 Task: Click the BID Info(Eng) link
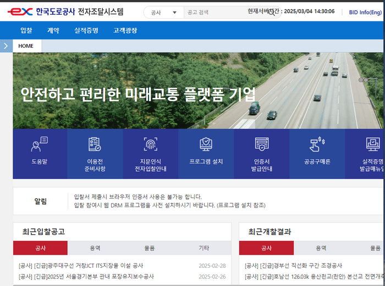(366, 12)
